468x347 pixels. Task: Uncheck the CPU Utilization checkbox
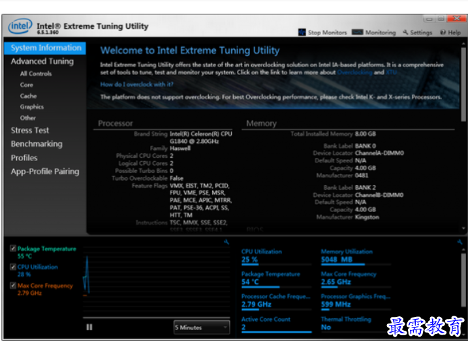13,267
